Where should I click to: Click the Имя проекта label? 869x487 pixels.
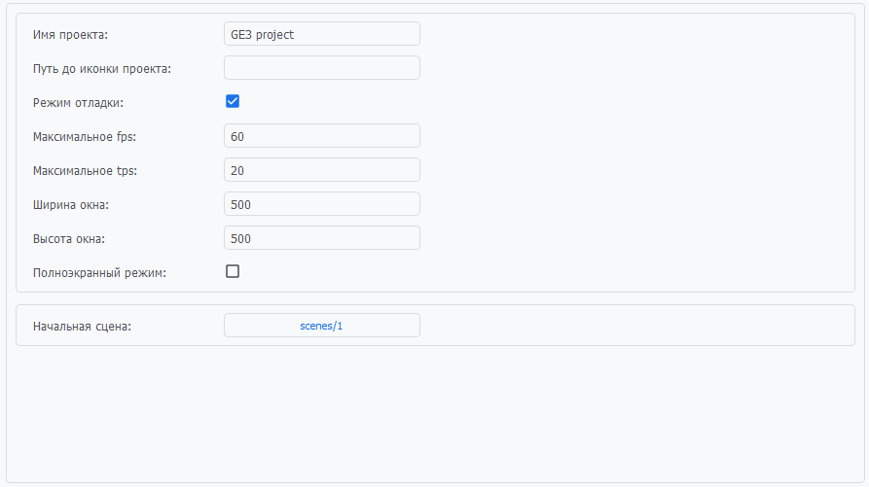(x=70, y=35)
